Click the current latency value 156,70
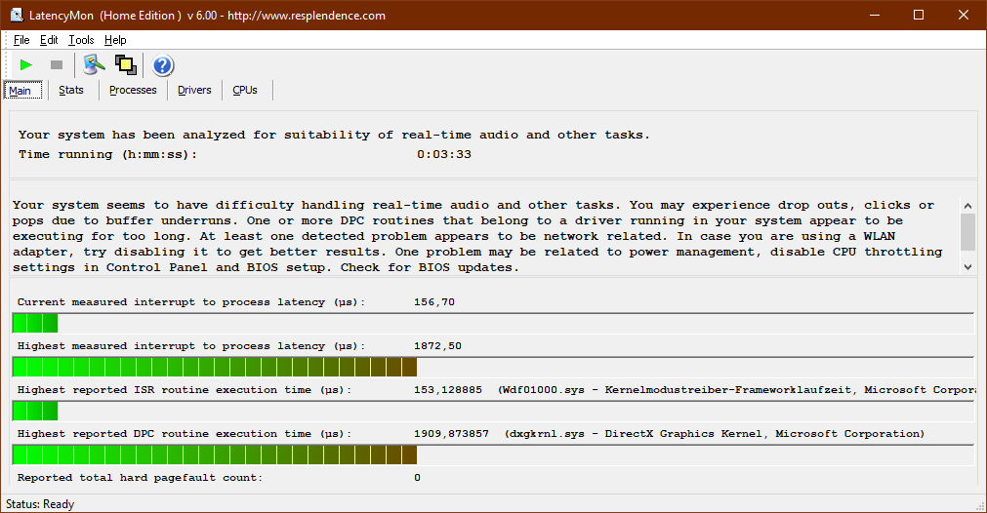 [x=434, y=301]
